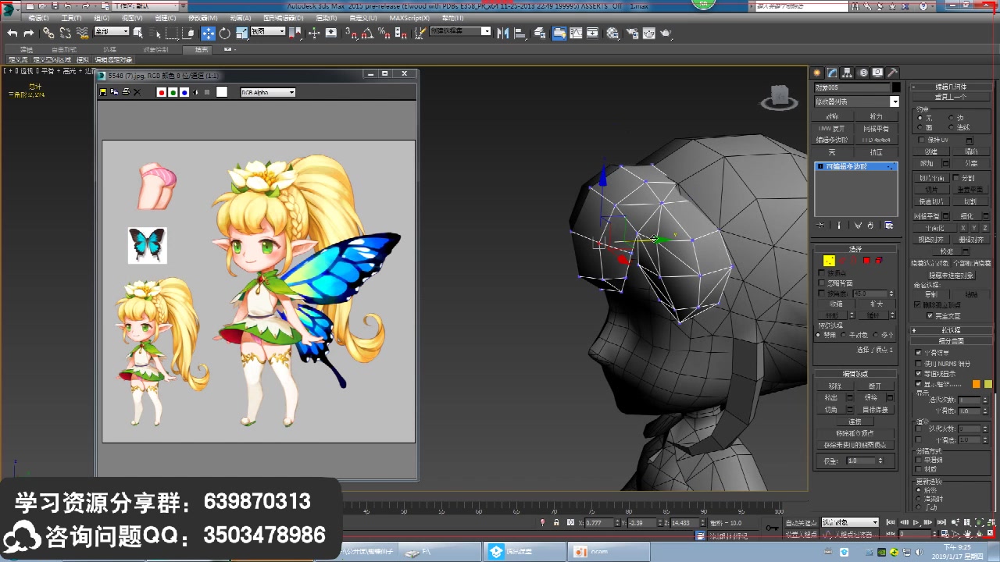The width and height of the screenshot is (1000, 562).
Task: Open reference coordinate system dropdown
Action: (x=268, y=31)
